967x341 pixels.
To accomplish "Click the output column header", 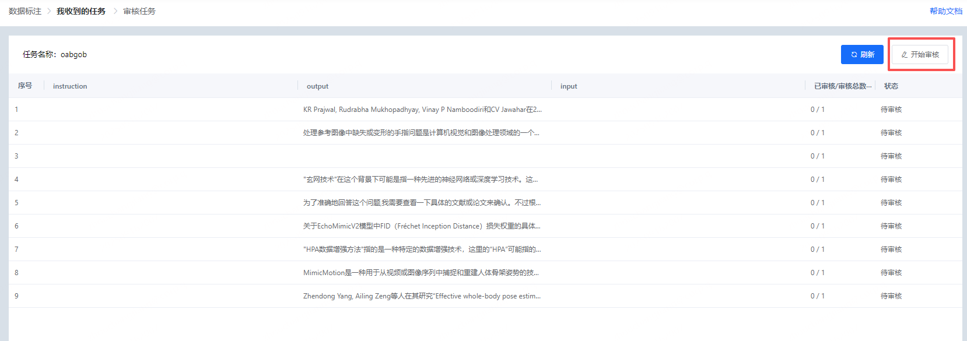I will pos(317,86).
